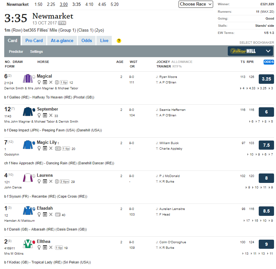The image size is (276, 269).
Task: Click the tracker bulb icon for Ellthea
Action: [39, 248]
